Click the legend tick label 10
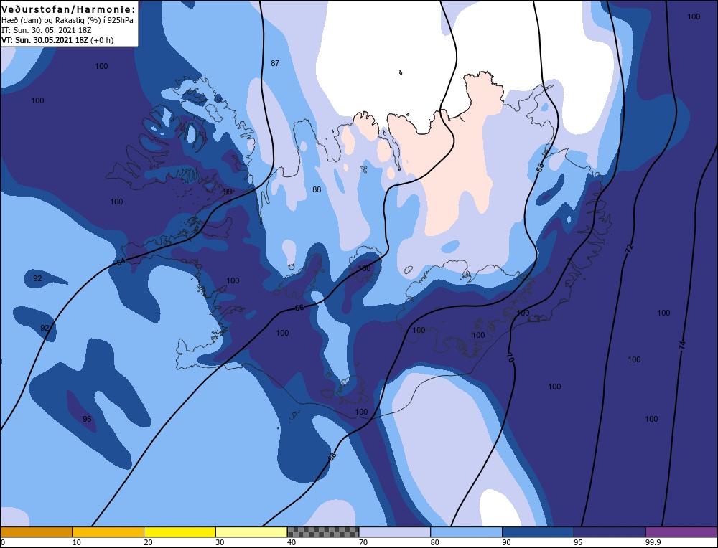 [76, 542]
